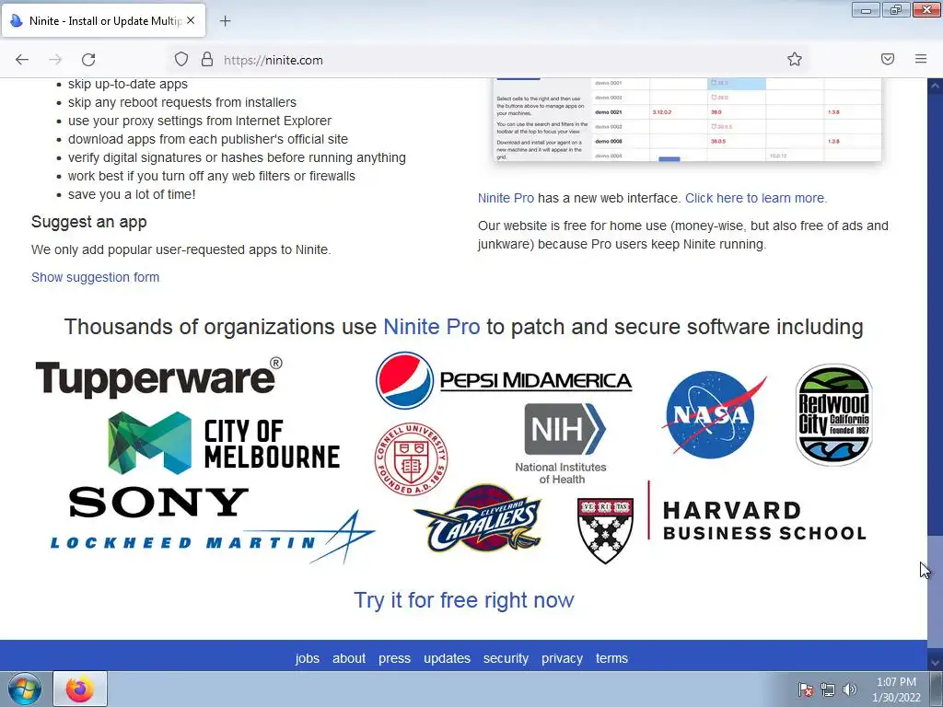Click the City of Melbourne logo

(x=224, y=443)
